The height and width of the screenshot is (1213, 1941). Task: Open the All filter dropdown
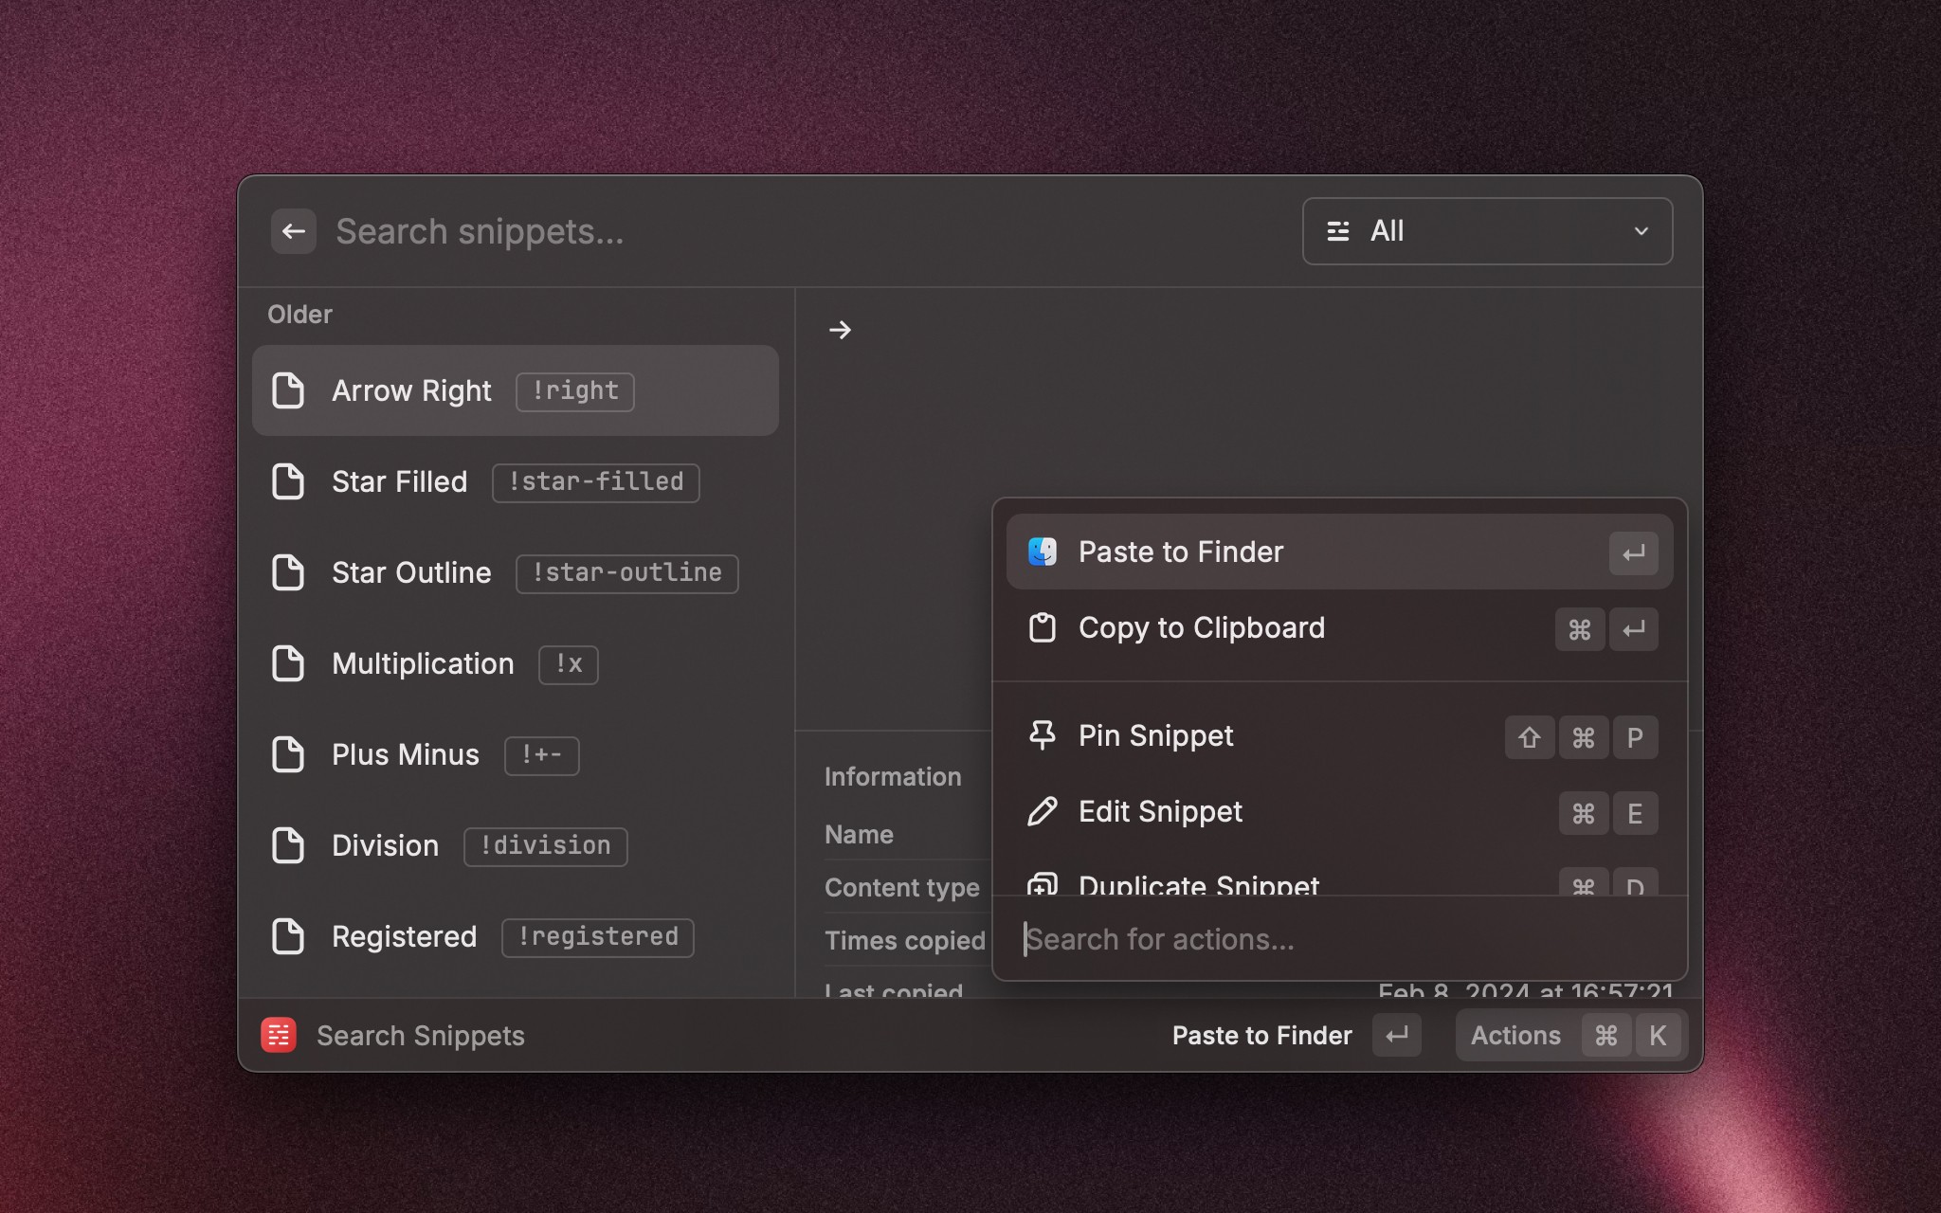point(1487,231)
